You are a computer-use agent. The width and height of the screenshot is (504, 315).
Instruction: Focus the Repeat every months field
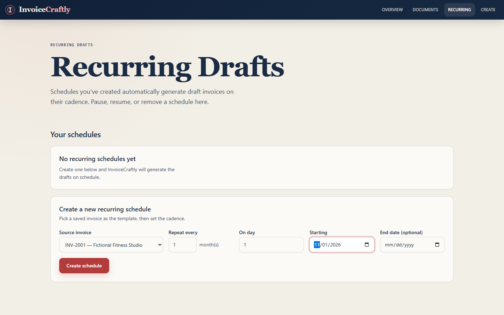183,245
